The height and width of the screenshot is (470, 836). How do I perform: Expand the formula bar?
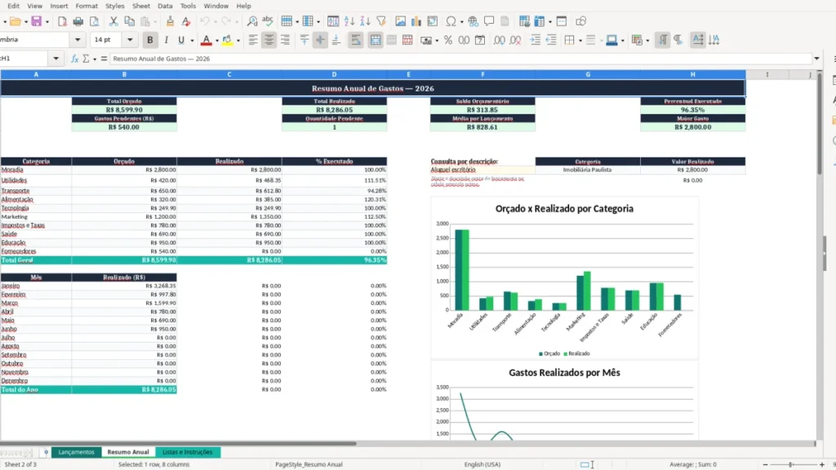tap(816, 59)
